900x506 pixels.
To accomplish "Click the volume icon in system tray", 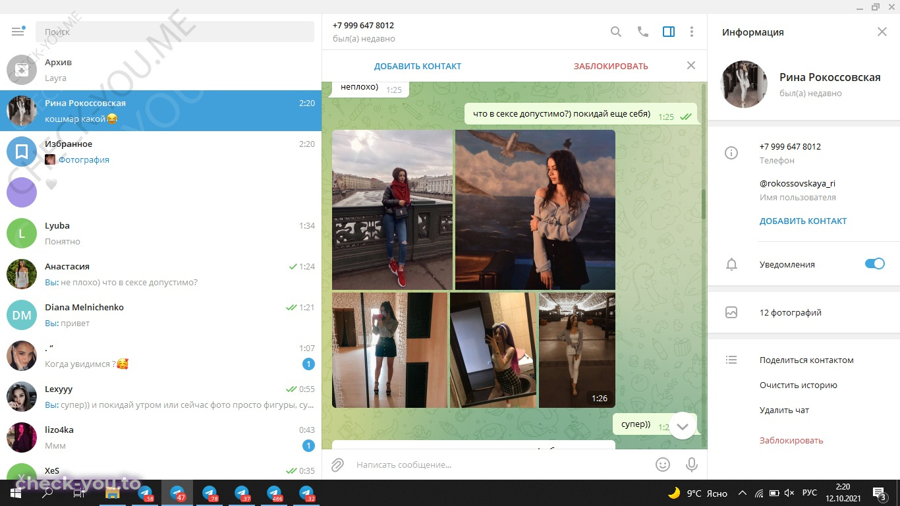I will click(789, 493).
